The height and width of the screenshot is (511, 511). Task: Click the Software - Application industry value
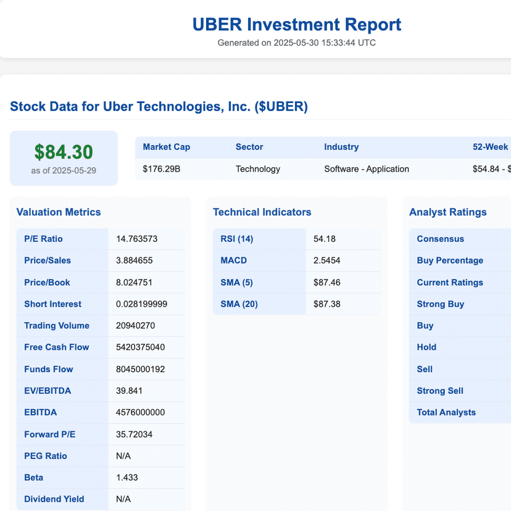tap(367, 168)
